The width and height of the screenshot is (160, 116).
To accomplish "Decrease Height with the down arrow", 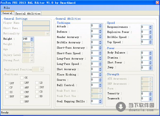I will tap(32, 40).
